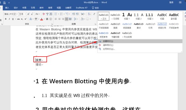Insert numbered list

[x=61, y=14]
